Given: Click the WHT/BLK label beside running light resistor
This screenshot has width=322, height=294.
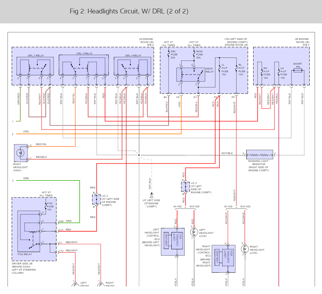Looking at the screenshot, I should [227, 153].
